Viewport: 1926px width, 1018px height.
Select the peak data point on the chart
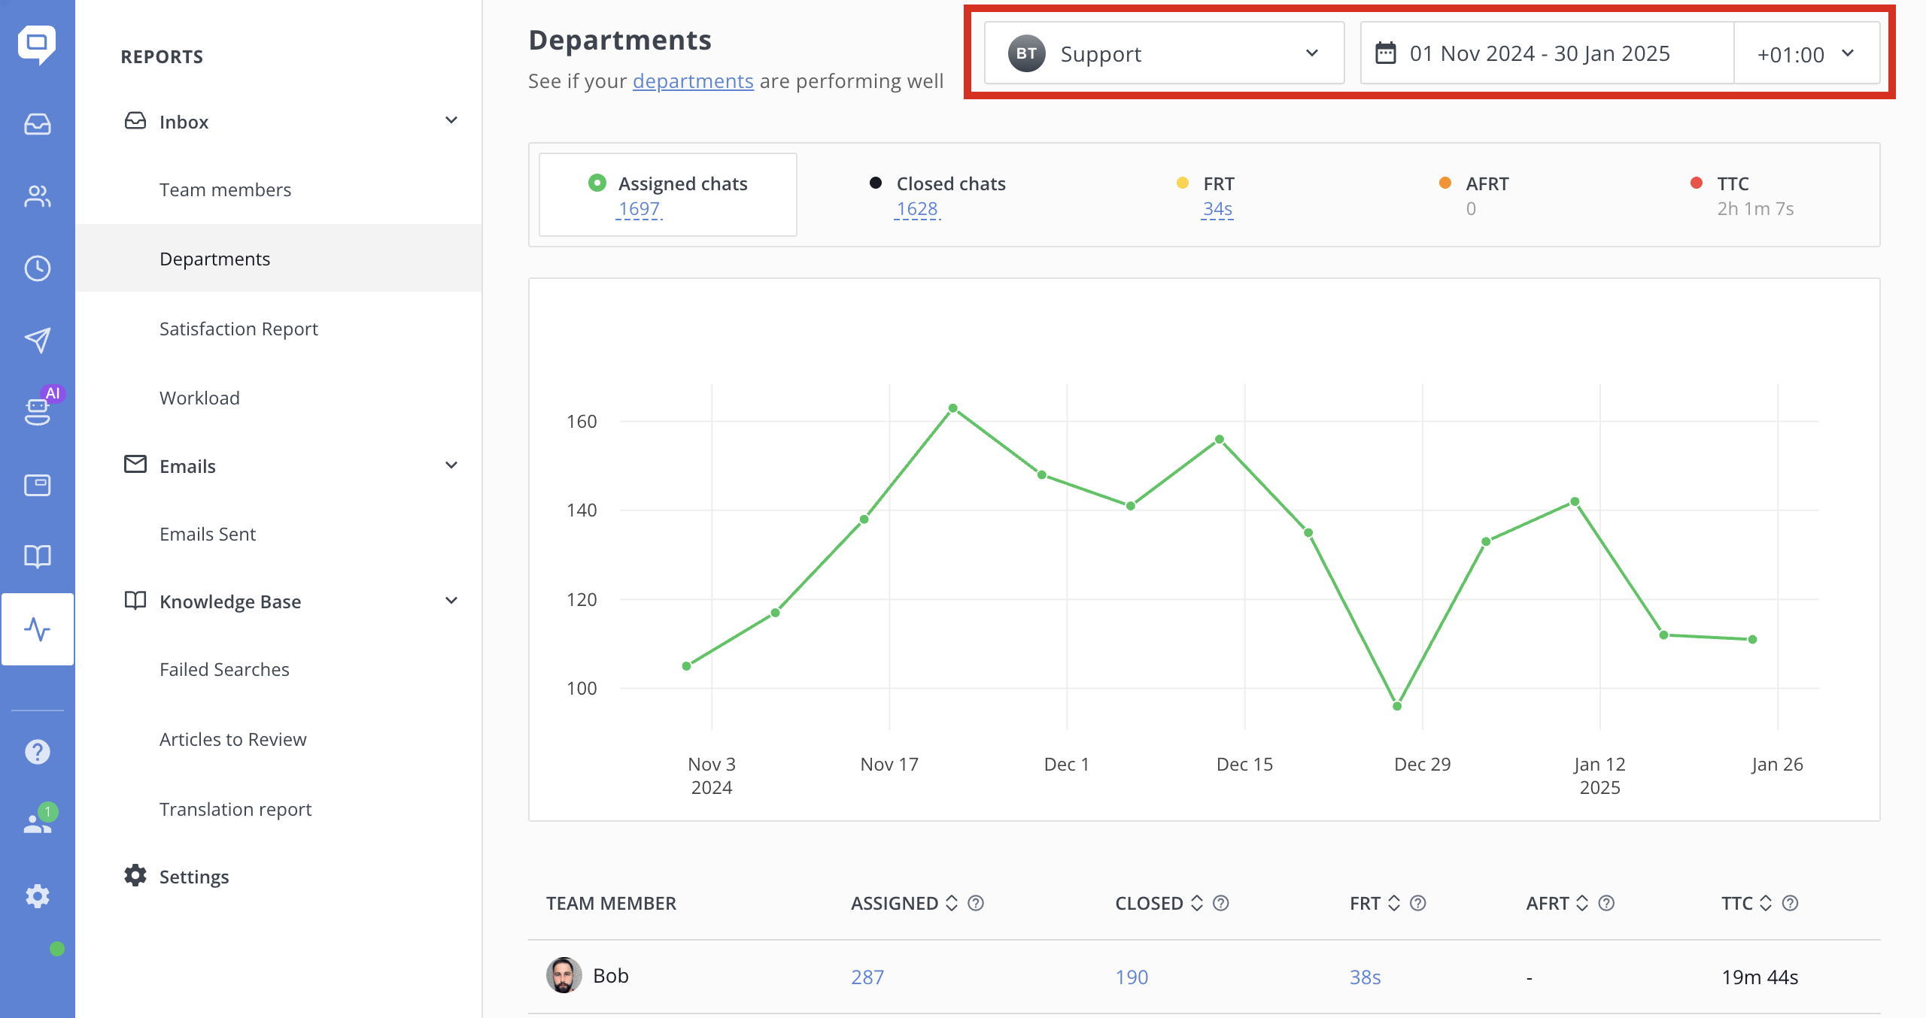[x=953, y=408]
